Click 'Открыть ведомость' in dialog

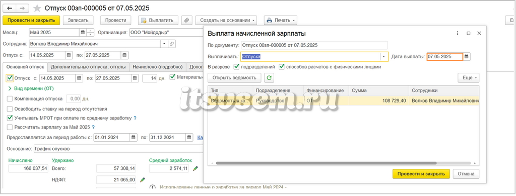pyautogui.click(x=234, y=78)
